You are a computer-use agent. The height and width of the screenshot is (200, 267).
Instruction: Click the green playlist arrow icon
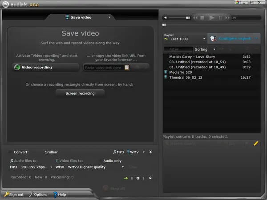click(166, 39)
